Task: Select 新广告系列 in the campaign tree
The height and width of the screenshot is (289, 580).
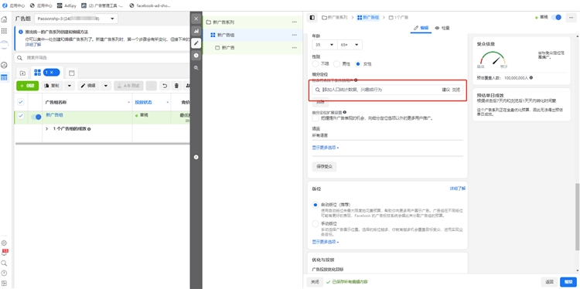Action: tap(223, 22)
